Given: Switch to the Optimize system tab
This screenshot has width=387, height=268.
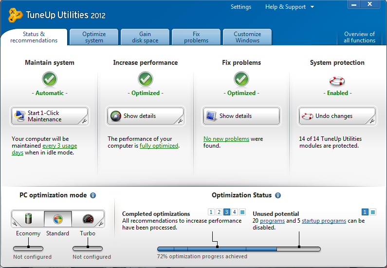Looking at the screenshot, I should pos(94,37).
